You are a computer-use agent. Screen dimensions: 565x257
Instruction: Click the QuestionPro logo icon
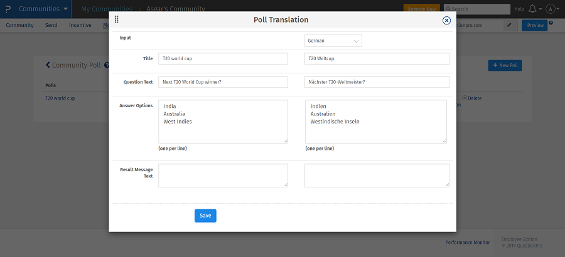pos(8,9)
